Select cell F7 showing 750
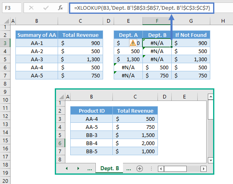Image resolution: width=233 pixels, height=184 pixels. point(157,75)
